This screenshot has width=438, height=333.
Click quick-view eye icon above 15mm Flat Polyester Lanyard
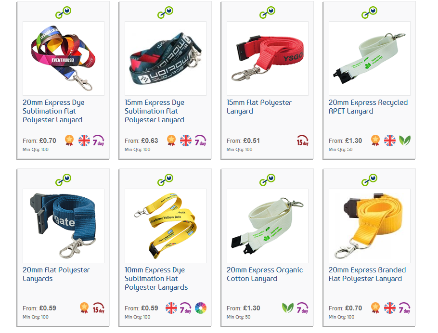(x=267, y=13)
